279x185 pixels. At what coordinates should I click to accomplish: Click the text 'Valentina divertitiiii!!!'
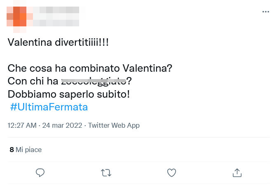[58, 42]
